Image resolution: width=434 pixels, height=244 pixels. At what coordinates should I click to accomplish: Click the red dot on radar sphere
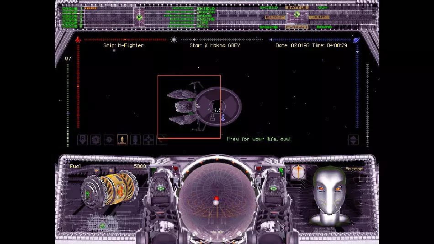pos(217,199)
